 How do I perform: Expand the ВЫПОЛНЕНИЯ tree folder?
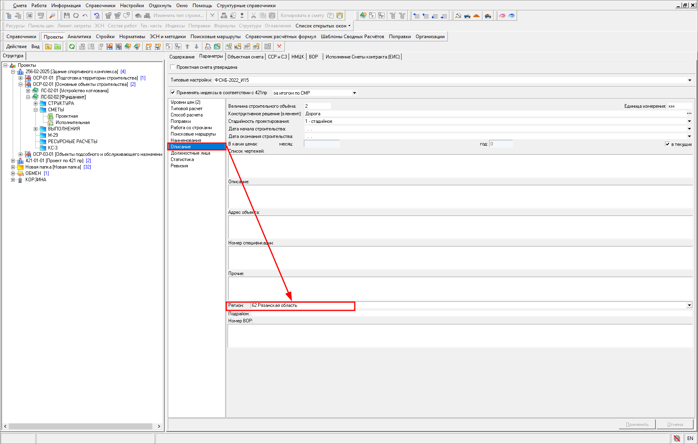pyautogui.click(x=36, y=129)
